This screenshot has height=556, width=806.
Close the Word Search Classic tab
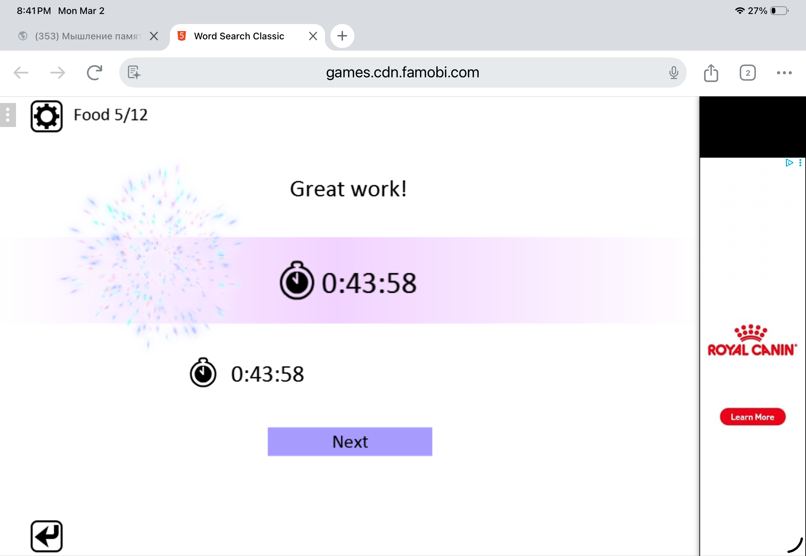313,36
